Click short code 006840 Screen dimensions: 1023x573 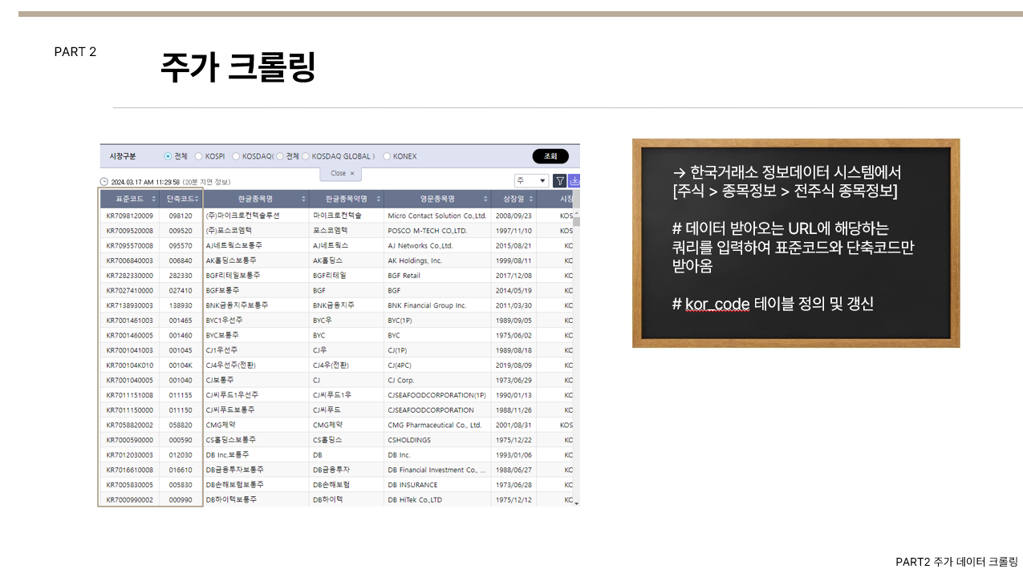click(181, 260)
